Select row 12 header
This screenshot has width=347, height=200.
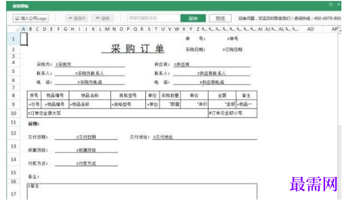[x=13, y=133]
